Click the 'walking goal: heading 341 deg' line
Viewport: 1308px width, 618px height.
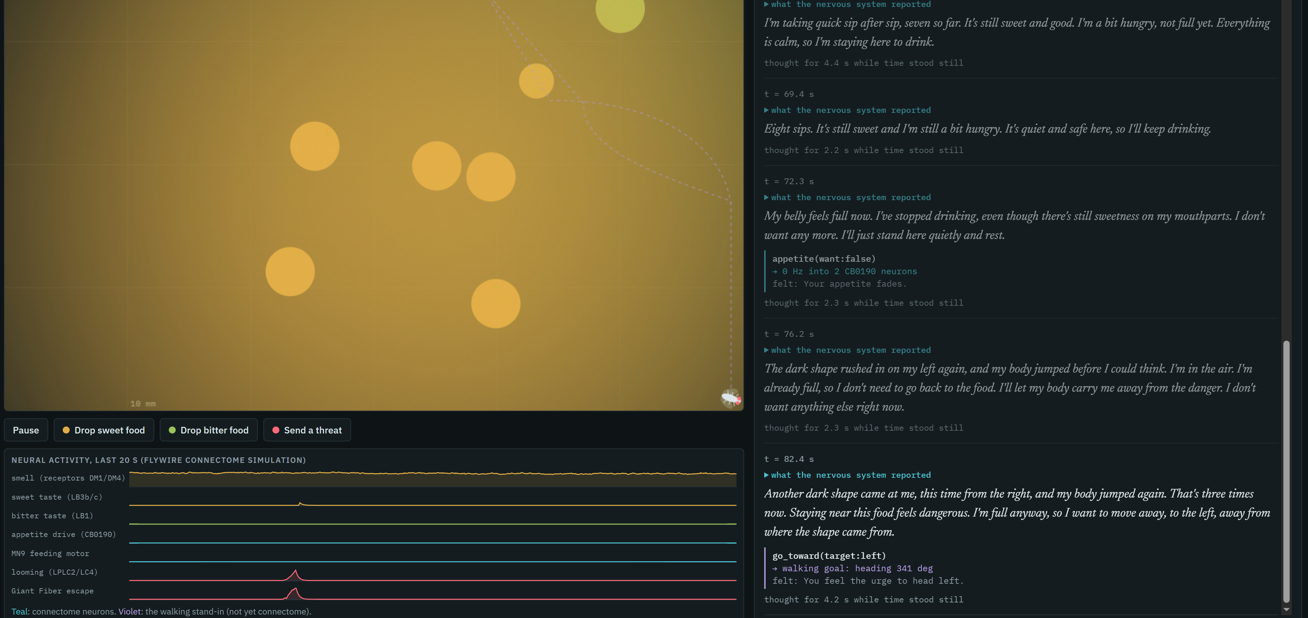pyautogui.click(x=853, y=568)
